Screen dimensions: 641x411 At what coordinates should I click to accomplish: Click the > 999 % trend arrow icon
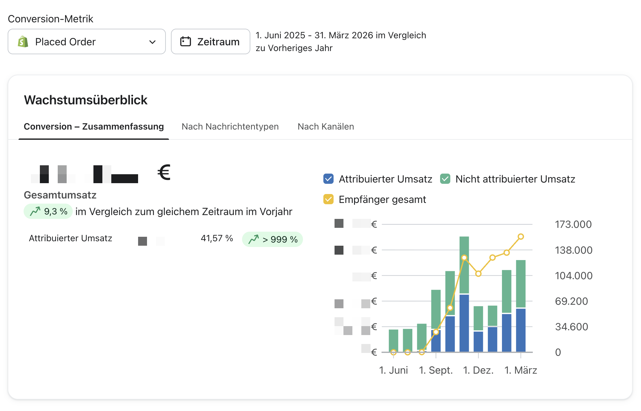(254, 239)
